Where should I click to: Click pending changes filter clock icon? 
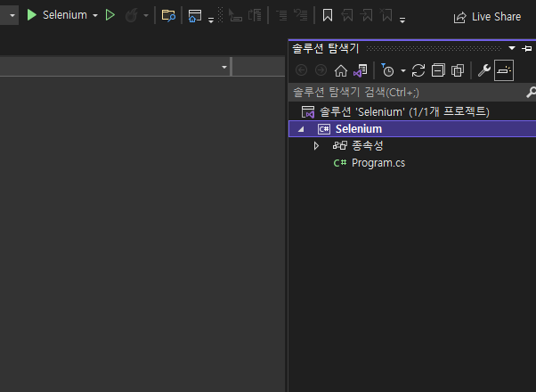(387, 70)
